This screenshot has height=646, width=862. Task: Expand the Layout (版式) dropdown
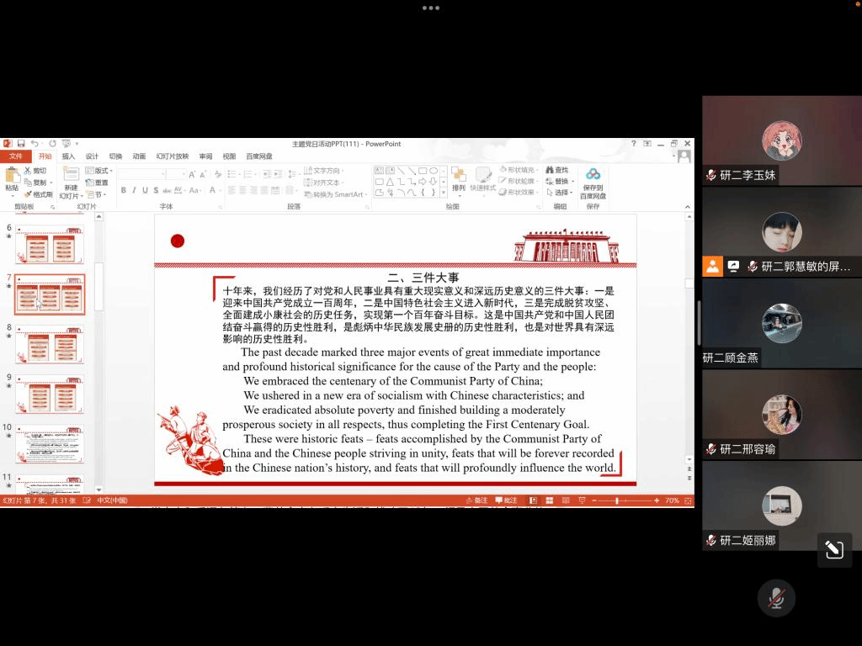pos(100,171)
